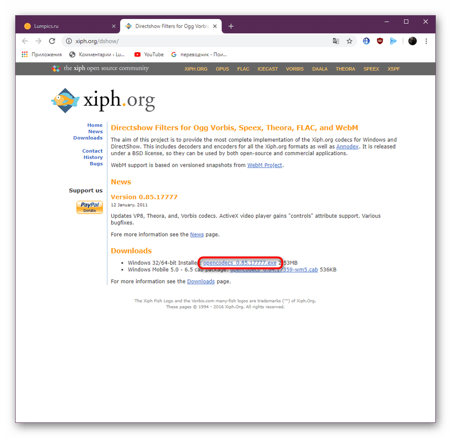Go back with the back arrow
The width and height of the screenshot is (451, 438).
click(x=25, y=41)
